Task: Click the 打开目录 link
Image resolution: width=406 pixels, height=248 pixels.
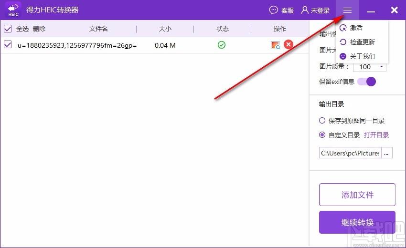Action: (x=376, y=135)
